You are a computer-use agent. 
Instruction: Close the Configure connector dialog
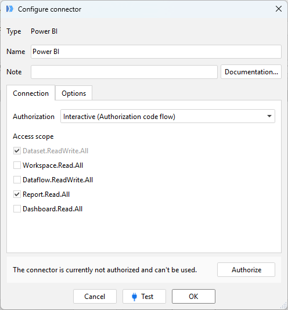pyautogui.click(x=279, y=9)
